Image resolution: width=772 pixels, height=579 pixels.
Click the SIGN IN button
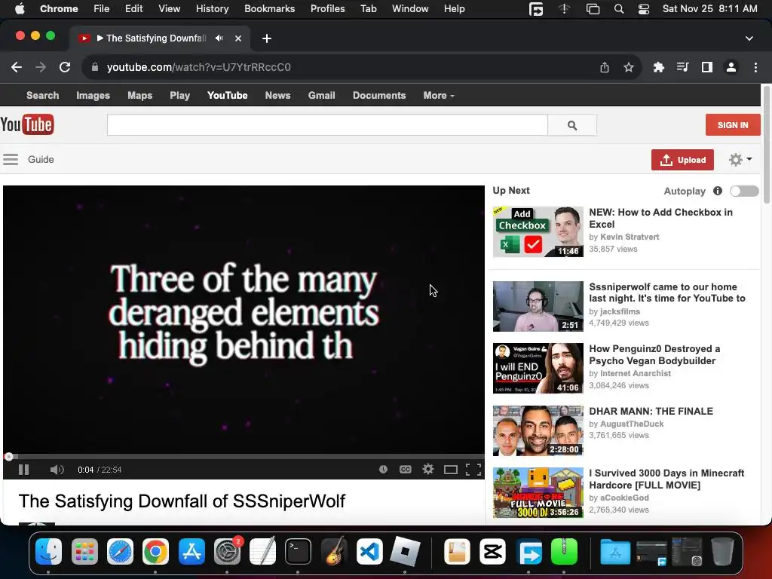click(733, 125)
